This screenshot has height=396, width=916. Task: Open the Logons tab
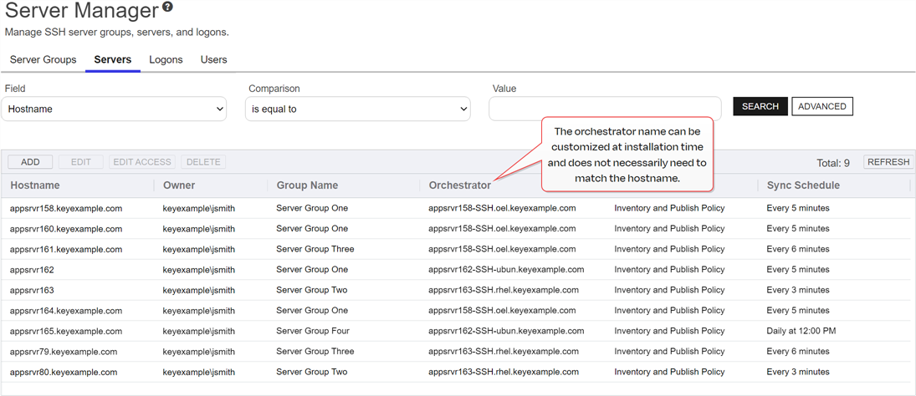(x=166, y=60)
